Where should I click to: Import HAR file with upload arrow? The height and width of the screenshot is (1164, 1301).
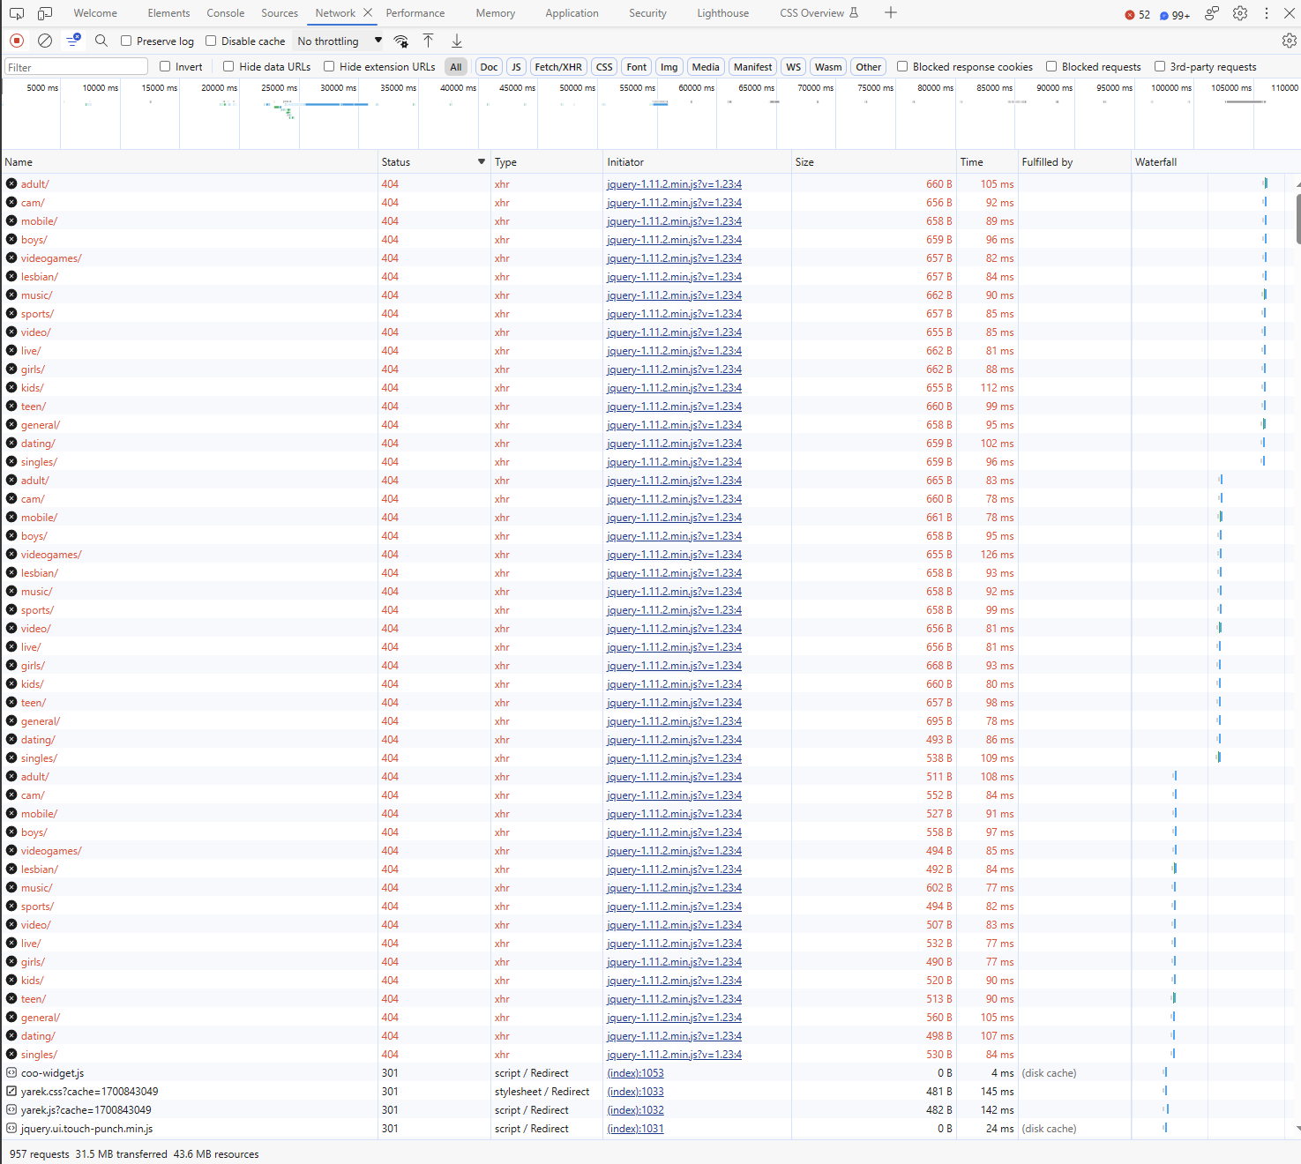(x=428, y=41)
